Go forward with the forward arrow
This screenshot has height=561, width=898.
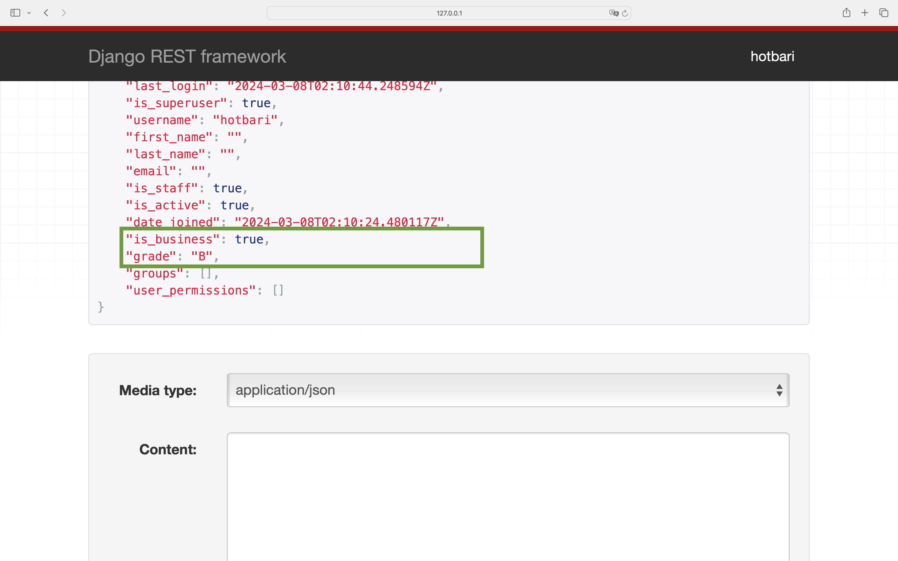click(x=64, y=13)
